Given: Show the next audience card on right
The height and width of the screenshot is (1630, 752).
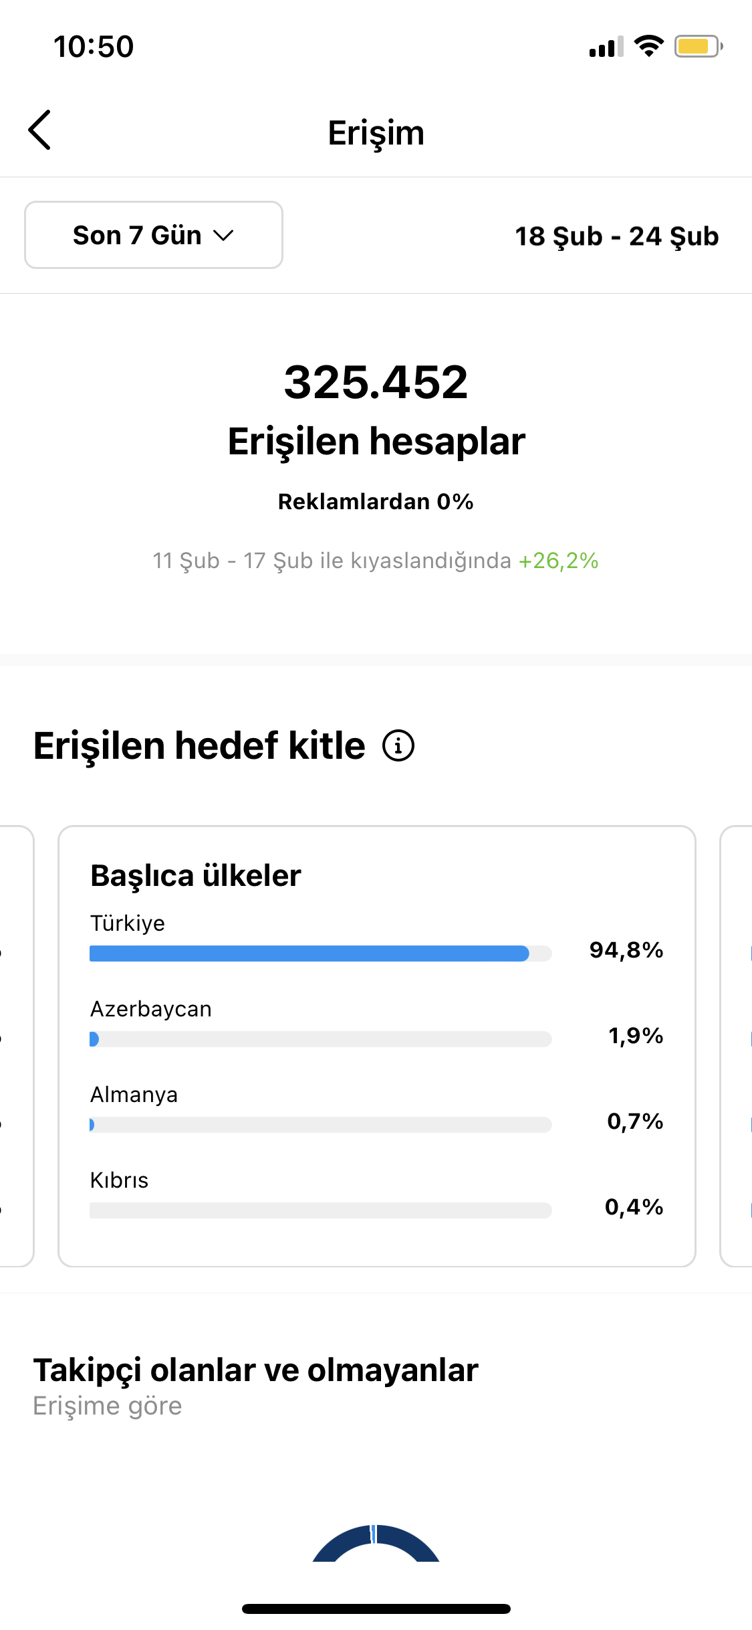Looking at the screenshot, I should [x=736, y=1046].
